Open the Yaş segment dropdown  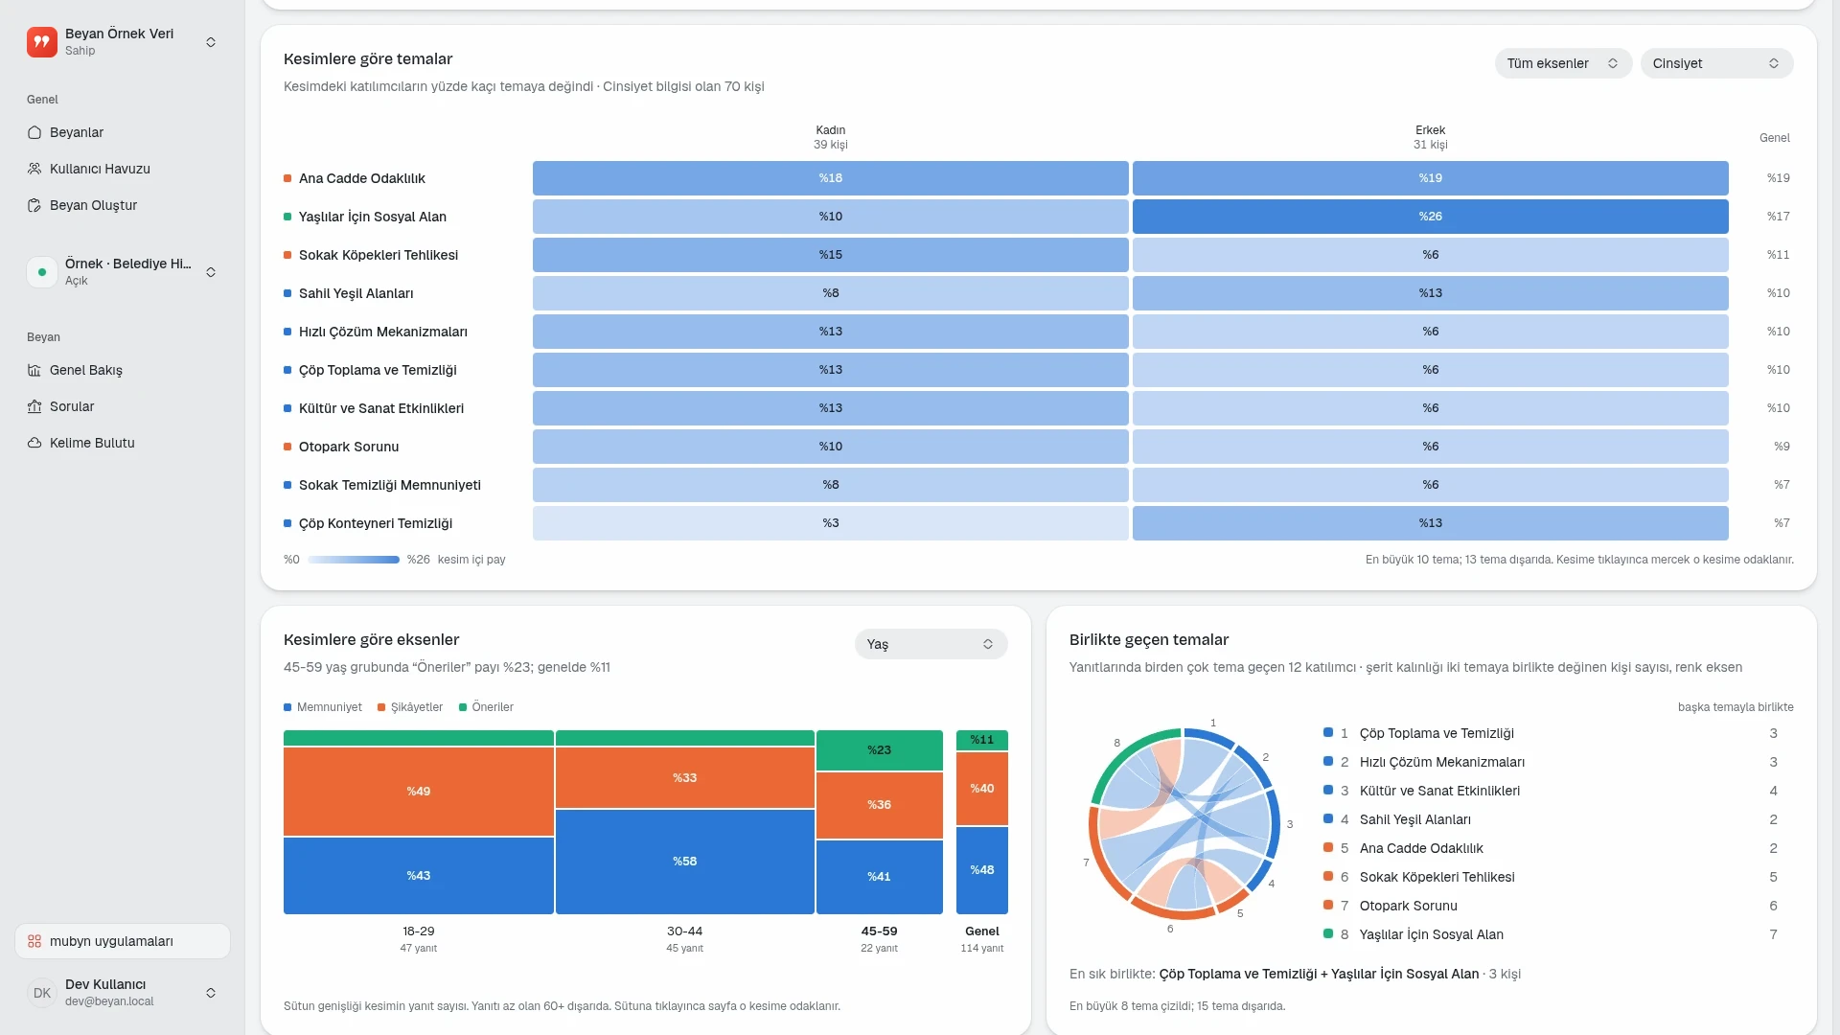[931, 644]
